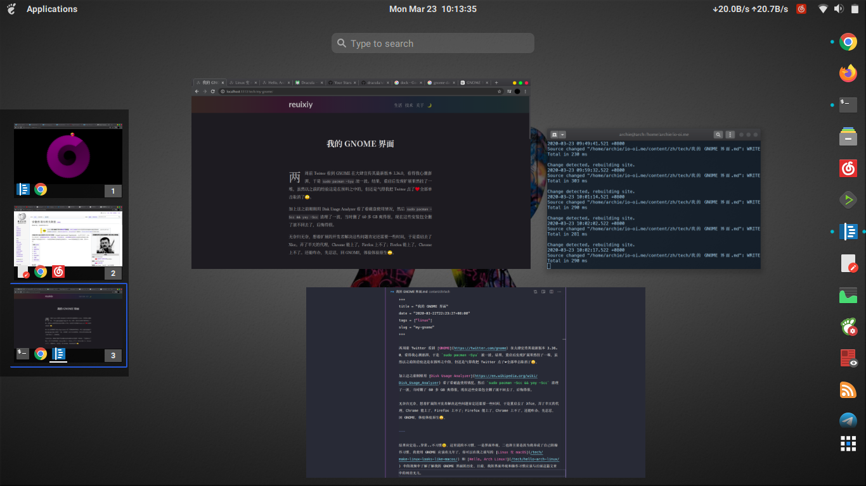Click the NetEase music tray icon in top bar
This screenshot has width=866, height=486.
point(801,9)
